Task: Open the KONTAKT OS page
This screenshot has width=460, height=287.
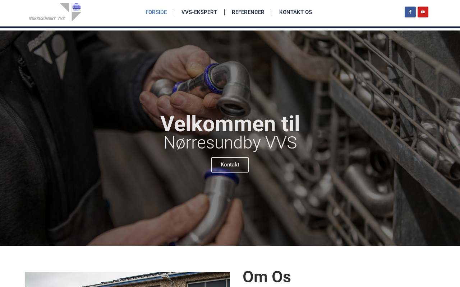Action: pos(295,12)
